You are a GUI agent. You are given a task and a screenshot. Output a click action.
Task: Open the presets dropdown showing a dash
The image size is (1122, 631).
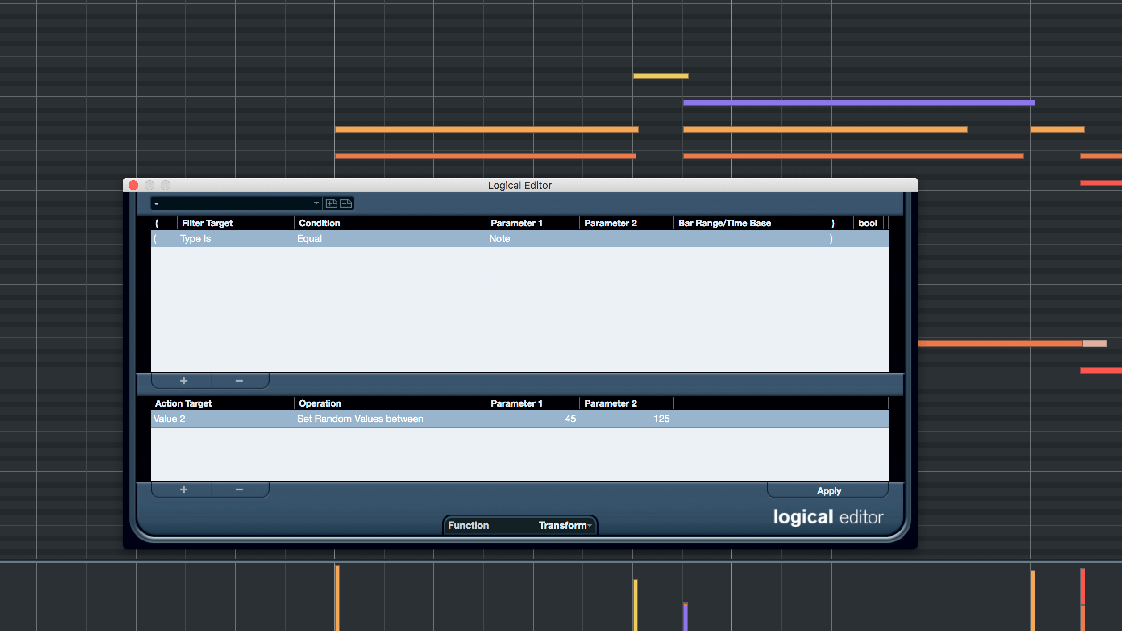236,203
